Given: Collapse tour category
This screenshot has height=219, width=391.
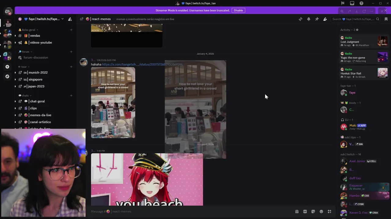Looking at the screenshot, I should (x=24, y=67).
